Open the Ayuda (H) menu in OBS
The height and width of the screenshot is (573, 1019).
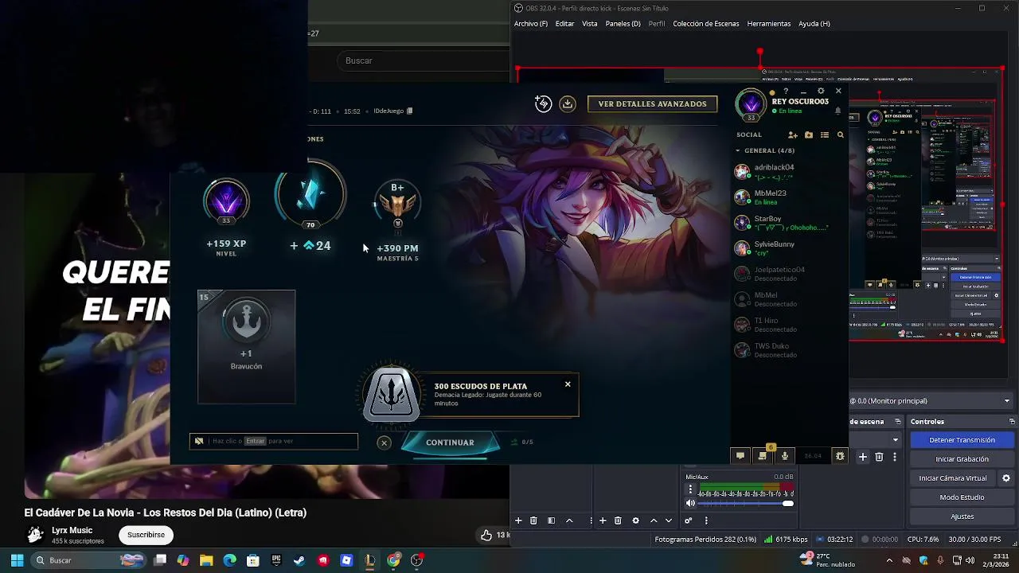click(x=814, y=24)
